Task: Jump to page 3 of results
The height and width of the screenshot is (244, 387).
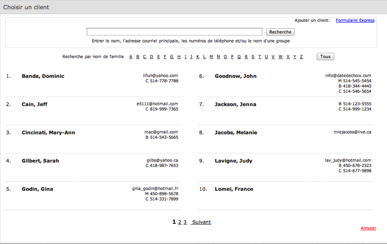Action: tap(185, 222)
